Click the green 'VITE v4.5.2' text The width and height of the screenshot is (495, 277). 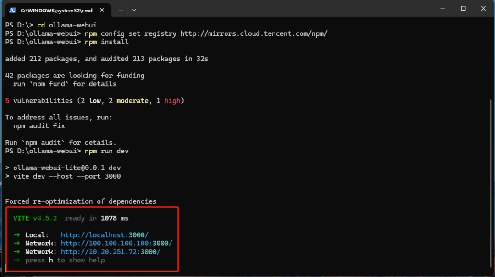tap(35, 218)
